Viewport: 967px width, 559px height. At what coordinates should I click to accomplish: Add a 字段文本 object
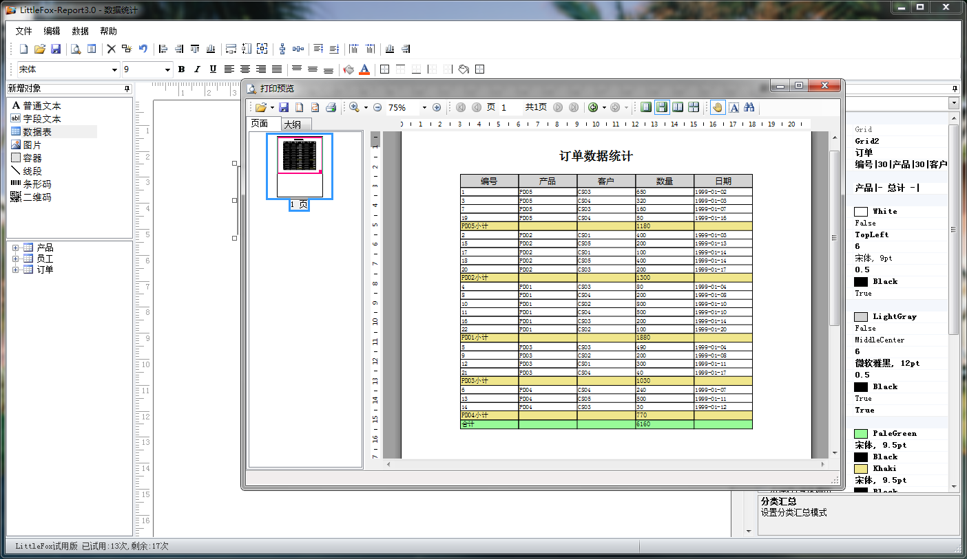click(43, 119)
